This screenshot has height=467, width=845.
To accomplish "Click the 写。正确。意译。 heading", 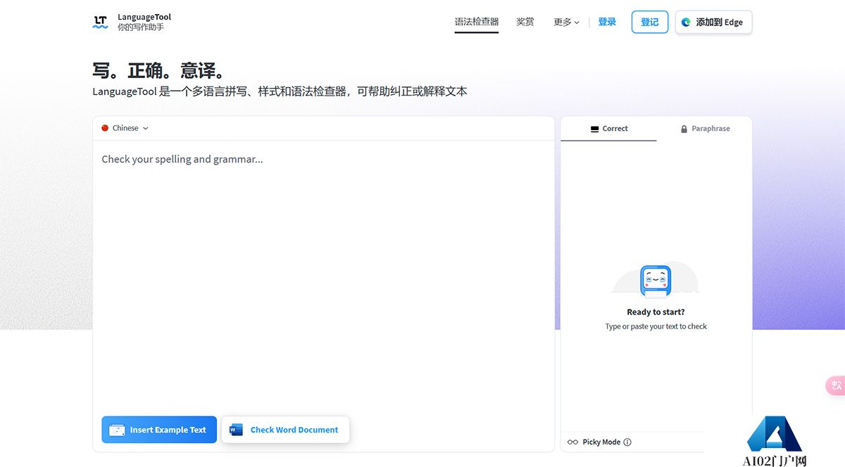I will (161, 71).
